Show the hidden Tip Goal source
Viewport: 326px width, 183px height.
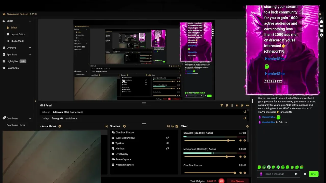click(167, 143)
